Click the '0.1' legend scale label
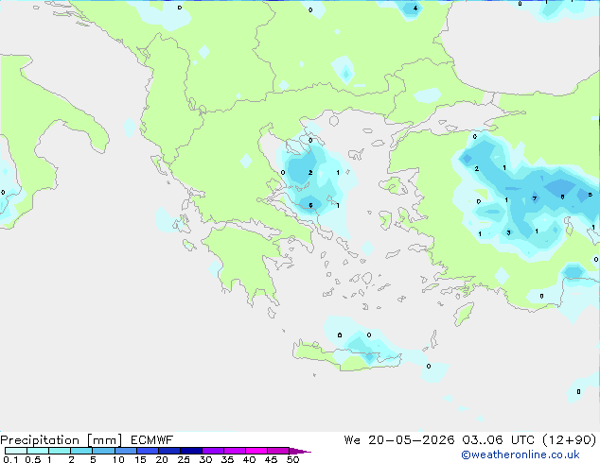Screen dimensions: 600x463 tap(10, 459)
